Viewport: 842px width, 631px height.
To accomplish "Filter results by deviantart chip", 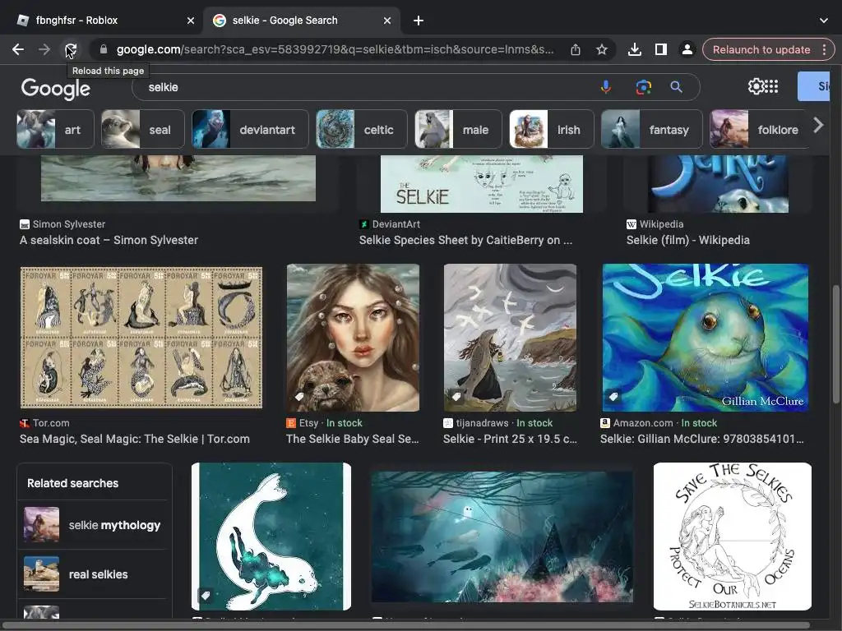I will pos(250,129).
